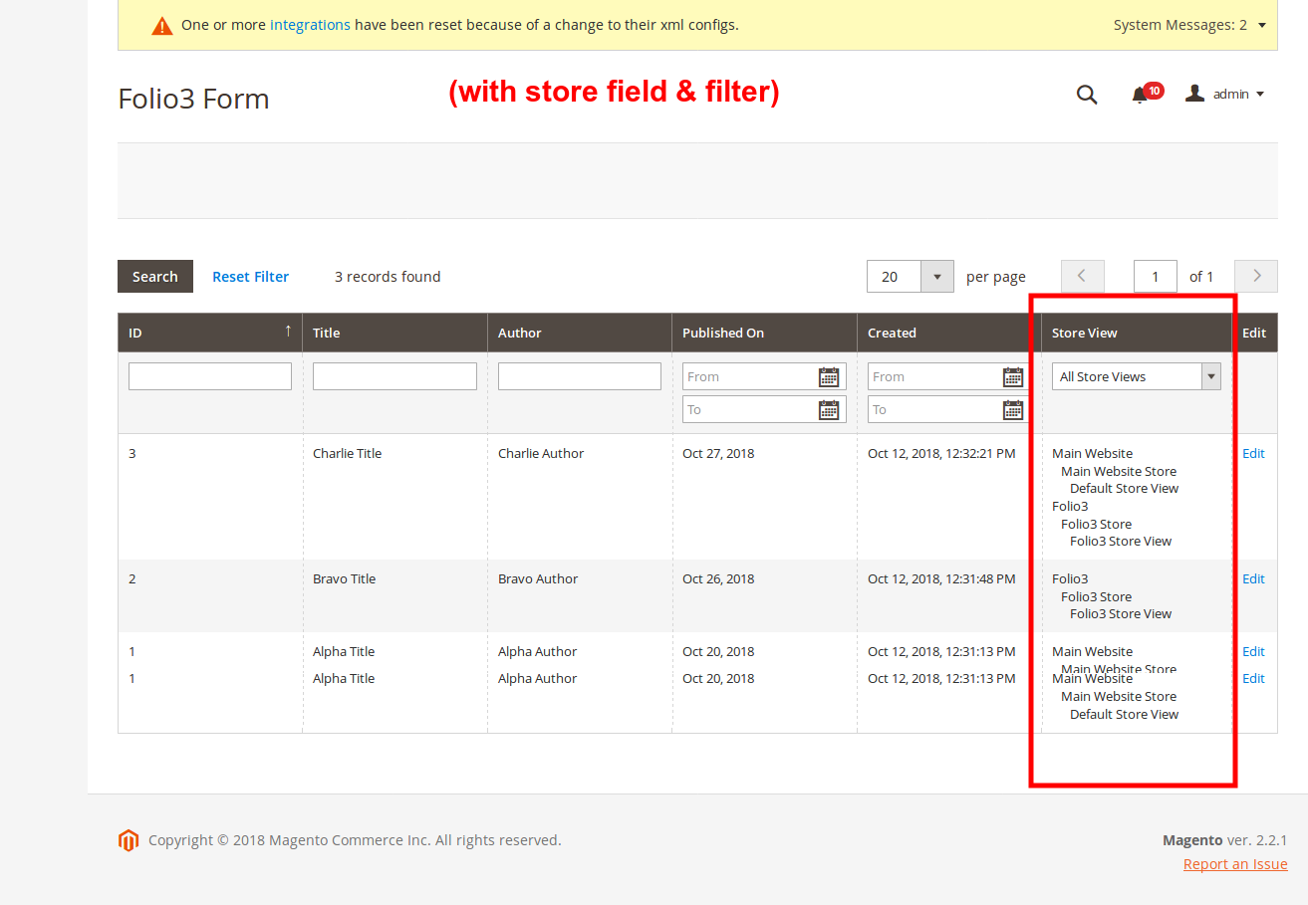Image resolution: width=1308 pixels, height=905 pixels.
Task: Open the admin account dropdown
Action: click(x=1238, y=94)
